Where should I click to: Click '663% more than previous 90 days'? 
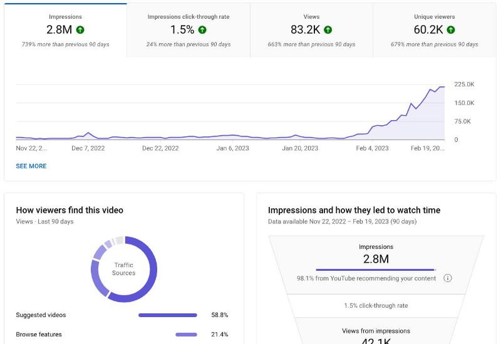point(311,44)
